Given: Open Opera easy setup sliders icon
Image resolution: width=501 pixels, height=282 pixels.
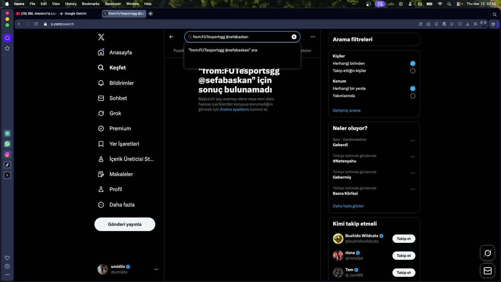Looking at the screenshot, I should tap(475, 24).
